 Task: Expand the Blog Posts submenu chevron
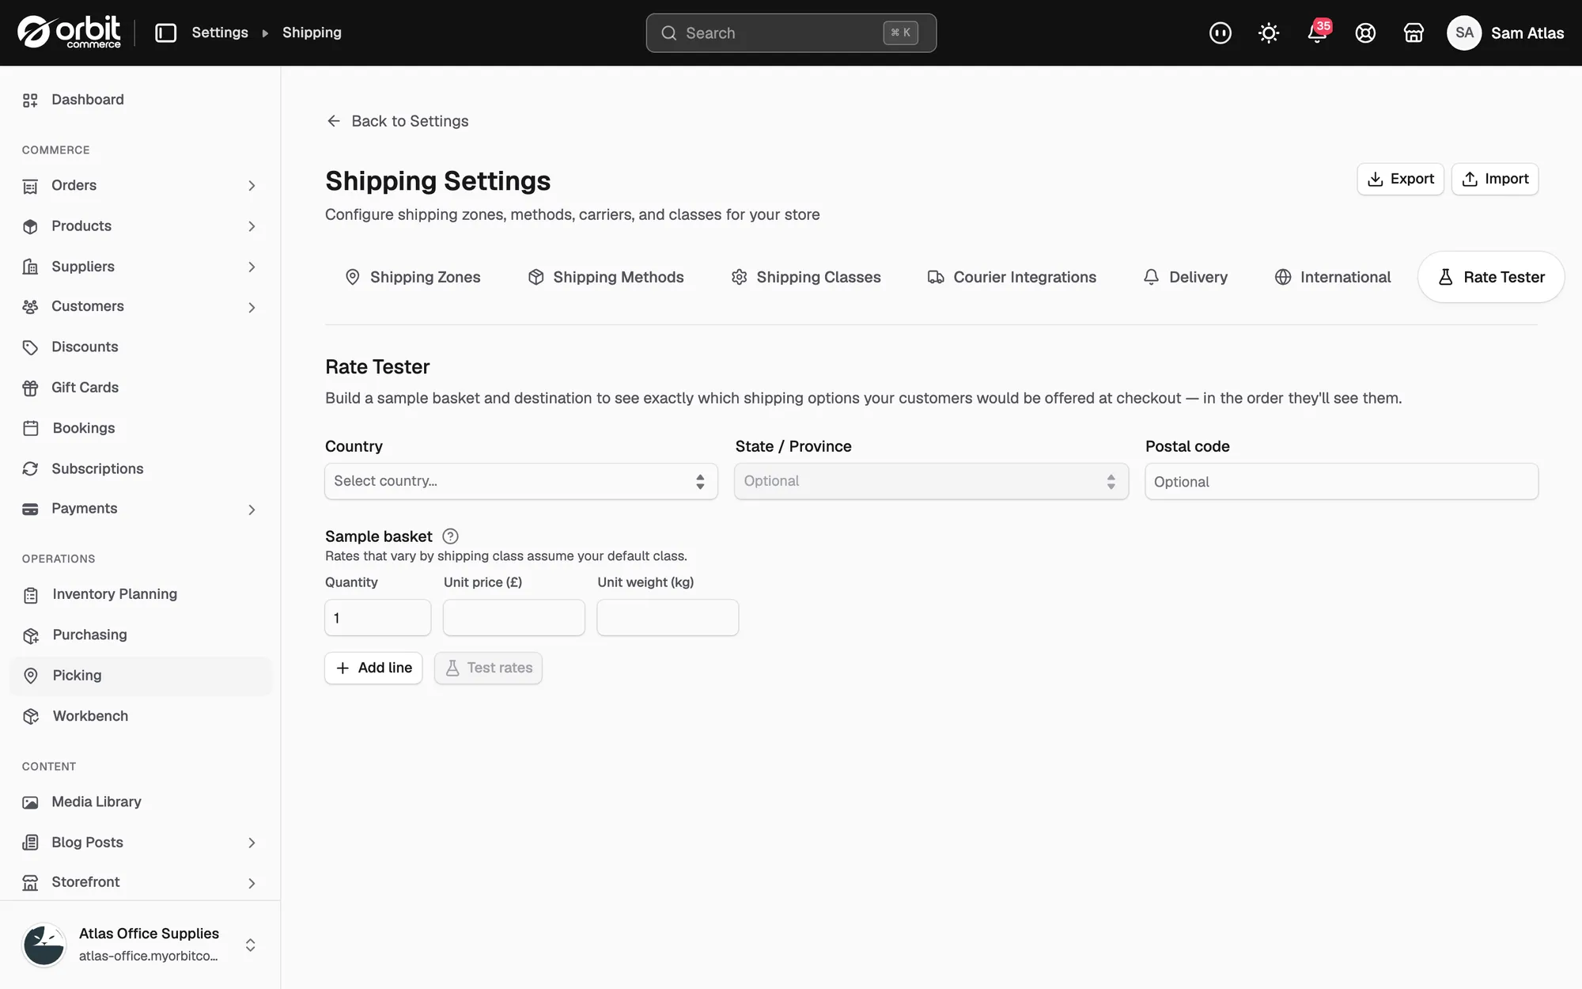[x=252, y=843]
